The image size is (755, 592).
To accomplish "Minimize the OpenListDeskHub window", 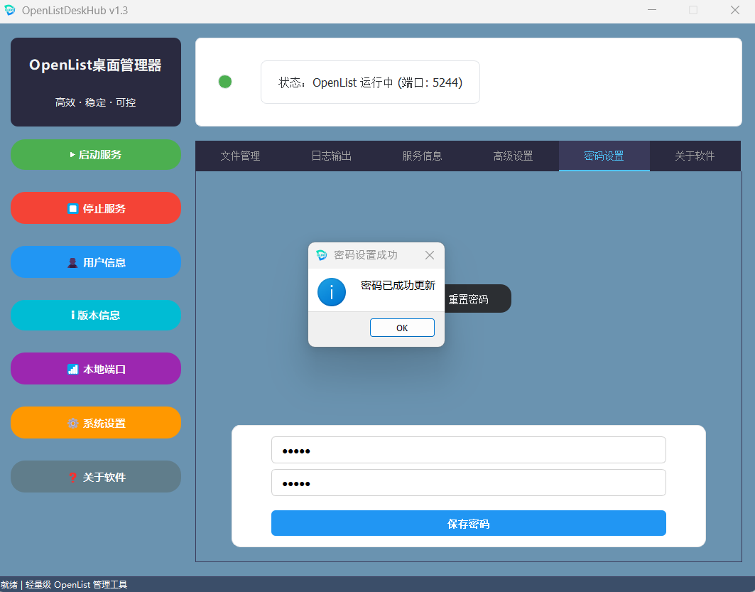I will click(652, 10).
